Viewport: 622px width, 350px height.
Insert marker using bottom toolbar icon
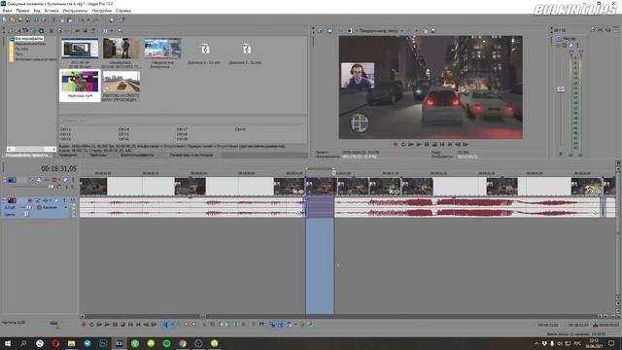tap(253, 324)
